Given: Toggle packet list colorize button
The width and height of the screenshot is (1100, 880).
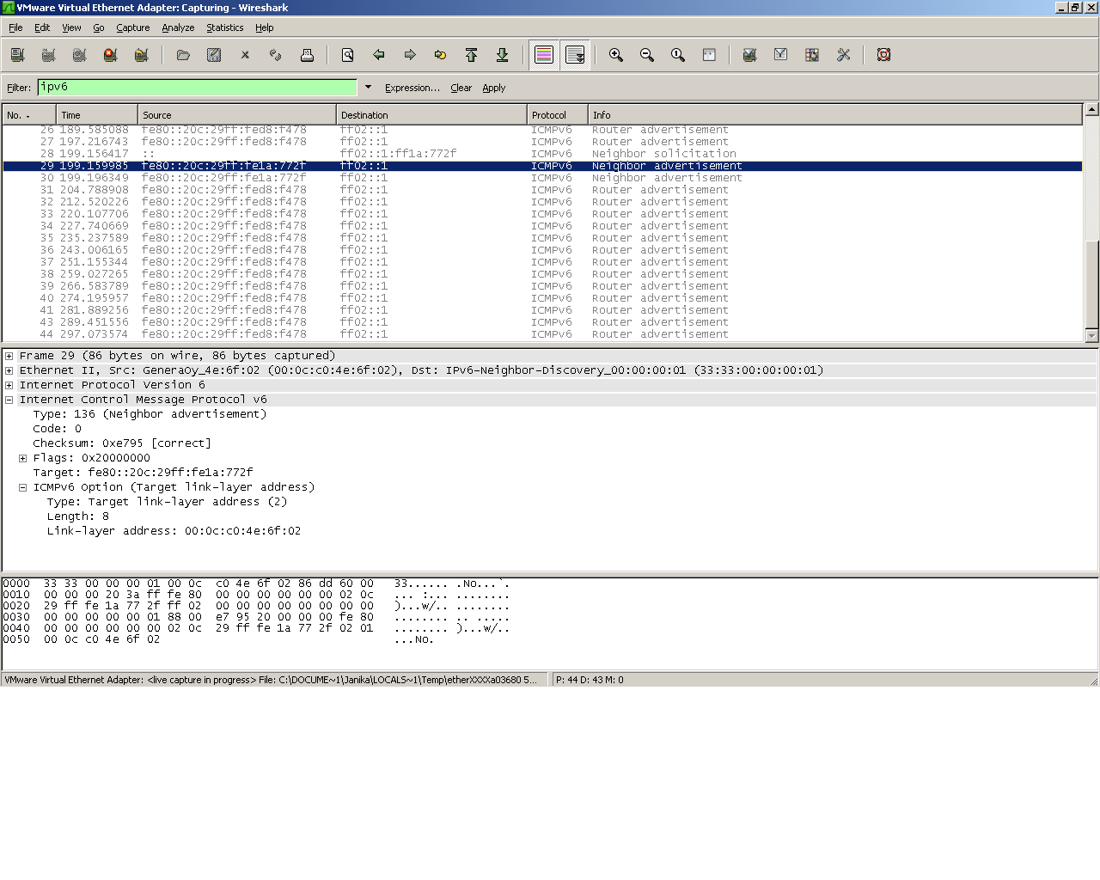Looking at the screenshot, I should tap(544, 55).
